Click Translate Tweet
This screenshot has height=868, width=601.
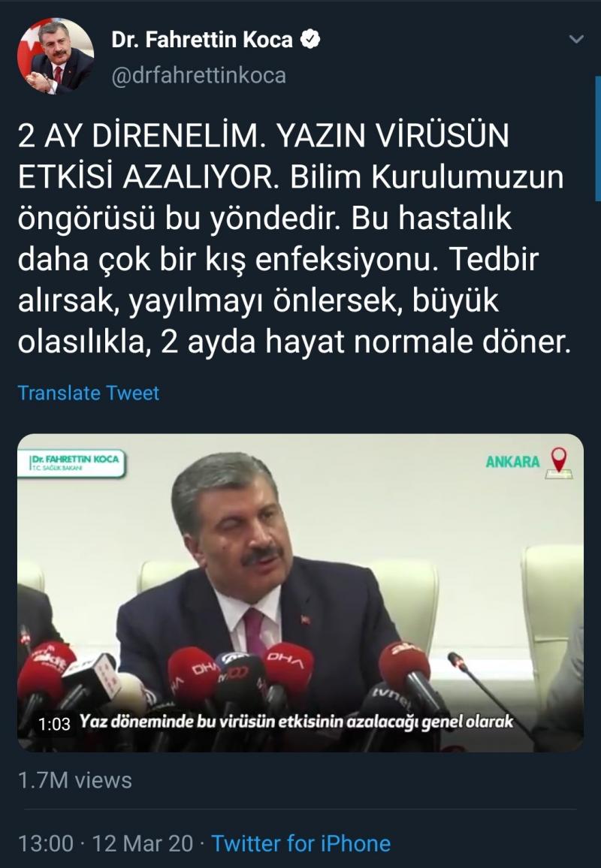pos(89,393)
